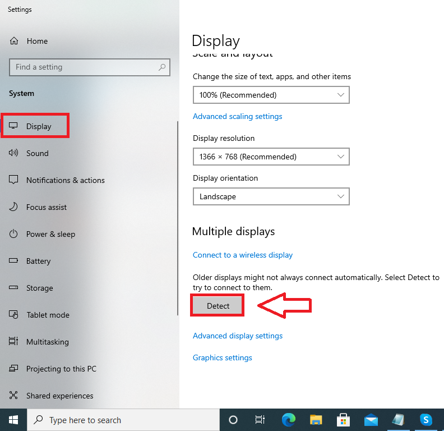Open the Windows Start menu

click(x=13, y=420)
